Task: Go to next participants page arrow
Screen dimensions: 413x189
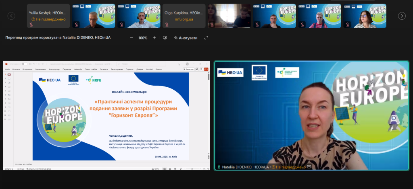Action: click(x=402, y=16)
